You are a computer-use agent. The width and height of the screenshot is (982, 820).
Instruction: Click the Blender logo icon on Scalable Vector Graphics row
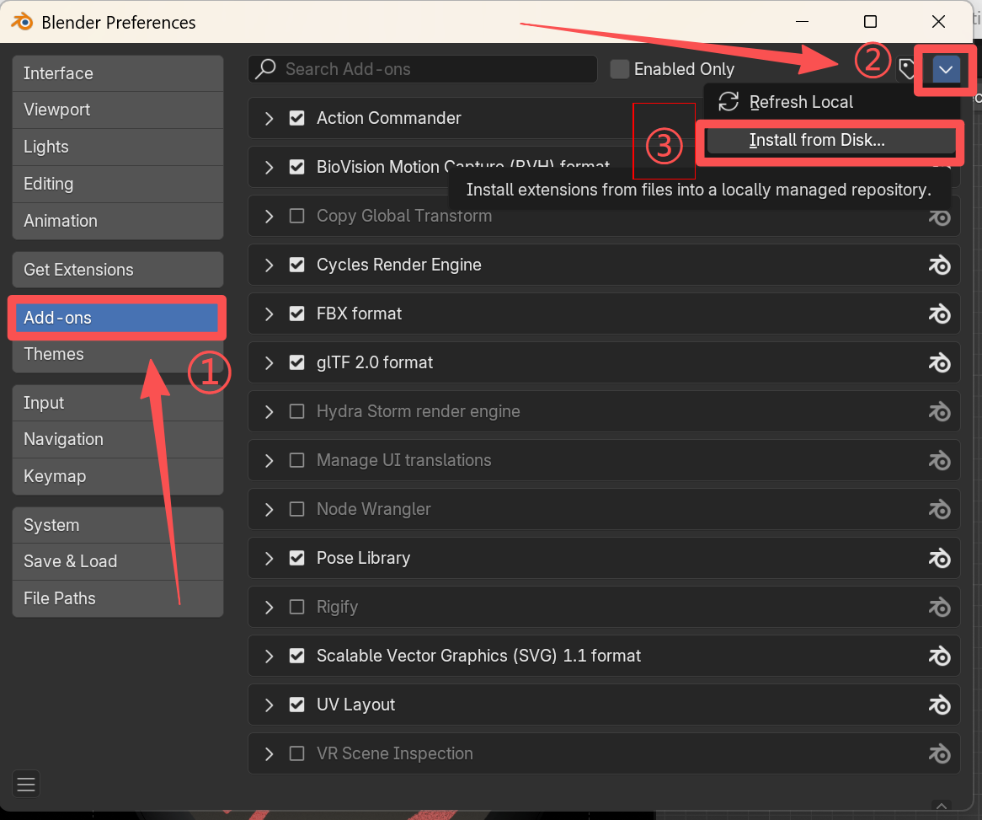tap(939, 657)
